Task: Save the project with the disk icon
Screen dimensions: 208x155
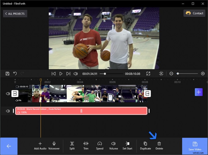Action: point(8,74)
